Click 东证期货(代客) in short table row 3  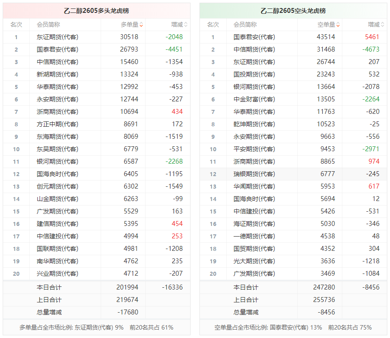(x=254, y=62)
